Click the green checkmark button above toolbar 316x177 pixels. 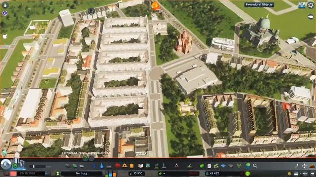(x=85, y=158)
